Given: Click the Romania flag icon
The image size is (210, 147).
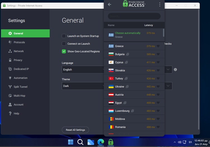Looking at the screenshot, I should [111, 127].
